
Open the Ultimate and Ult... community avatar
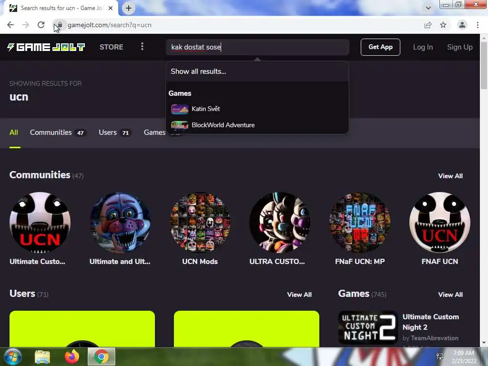click(x=120, y=223)
